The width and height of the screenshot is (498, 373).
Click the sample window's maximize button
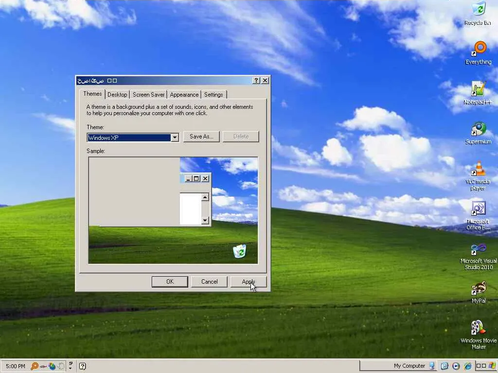click(x=196, y=179)
